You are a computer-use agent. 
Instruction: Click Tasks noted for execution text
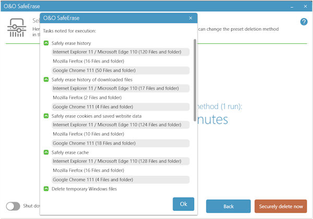coord(69,31)
